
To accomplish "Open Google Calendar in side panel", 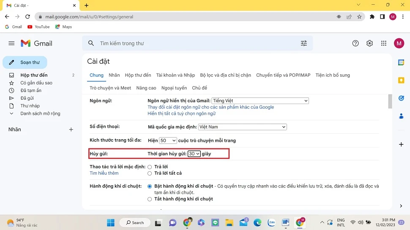I will tap(401, 62).
